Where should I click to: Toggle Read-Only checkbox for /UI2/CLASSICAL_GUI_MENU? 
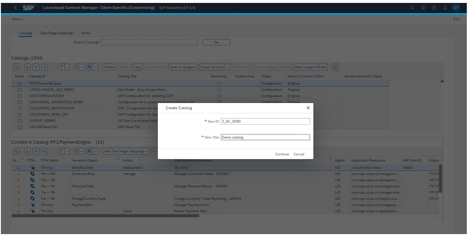point(219,90)
